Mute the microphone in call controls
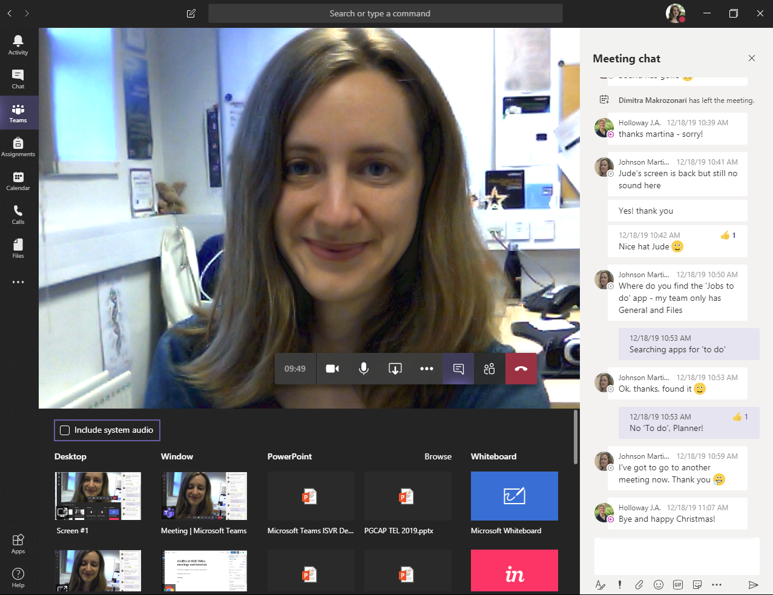 (364, 369)
